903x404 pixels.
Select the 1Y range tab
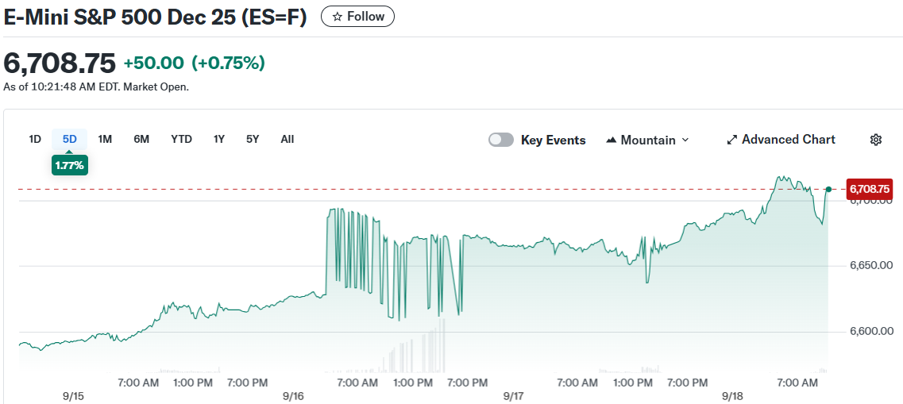click(219, 139)
